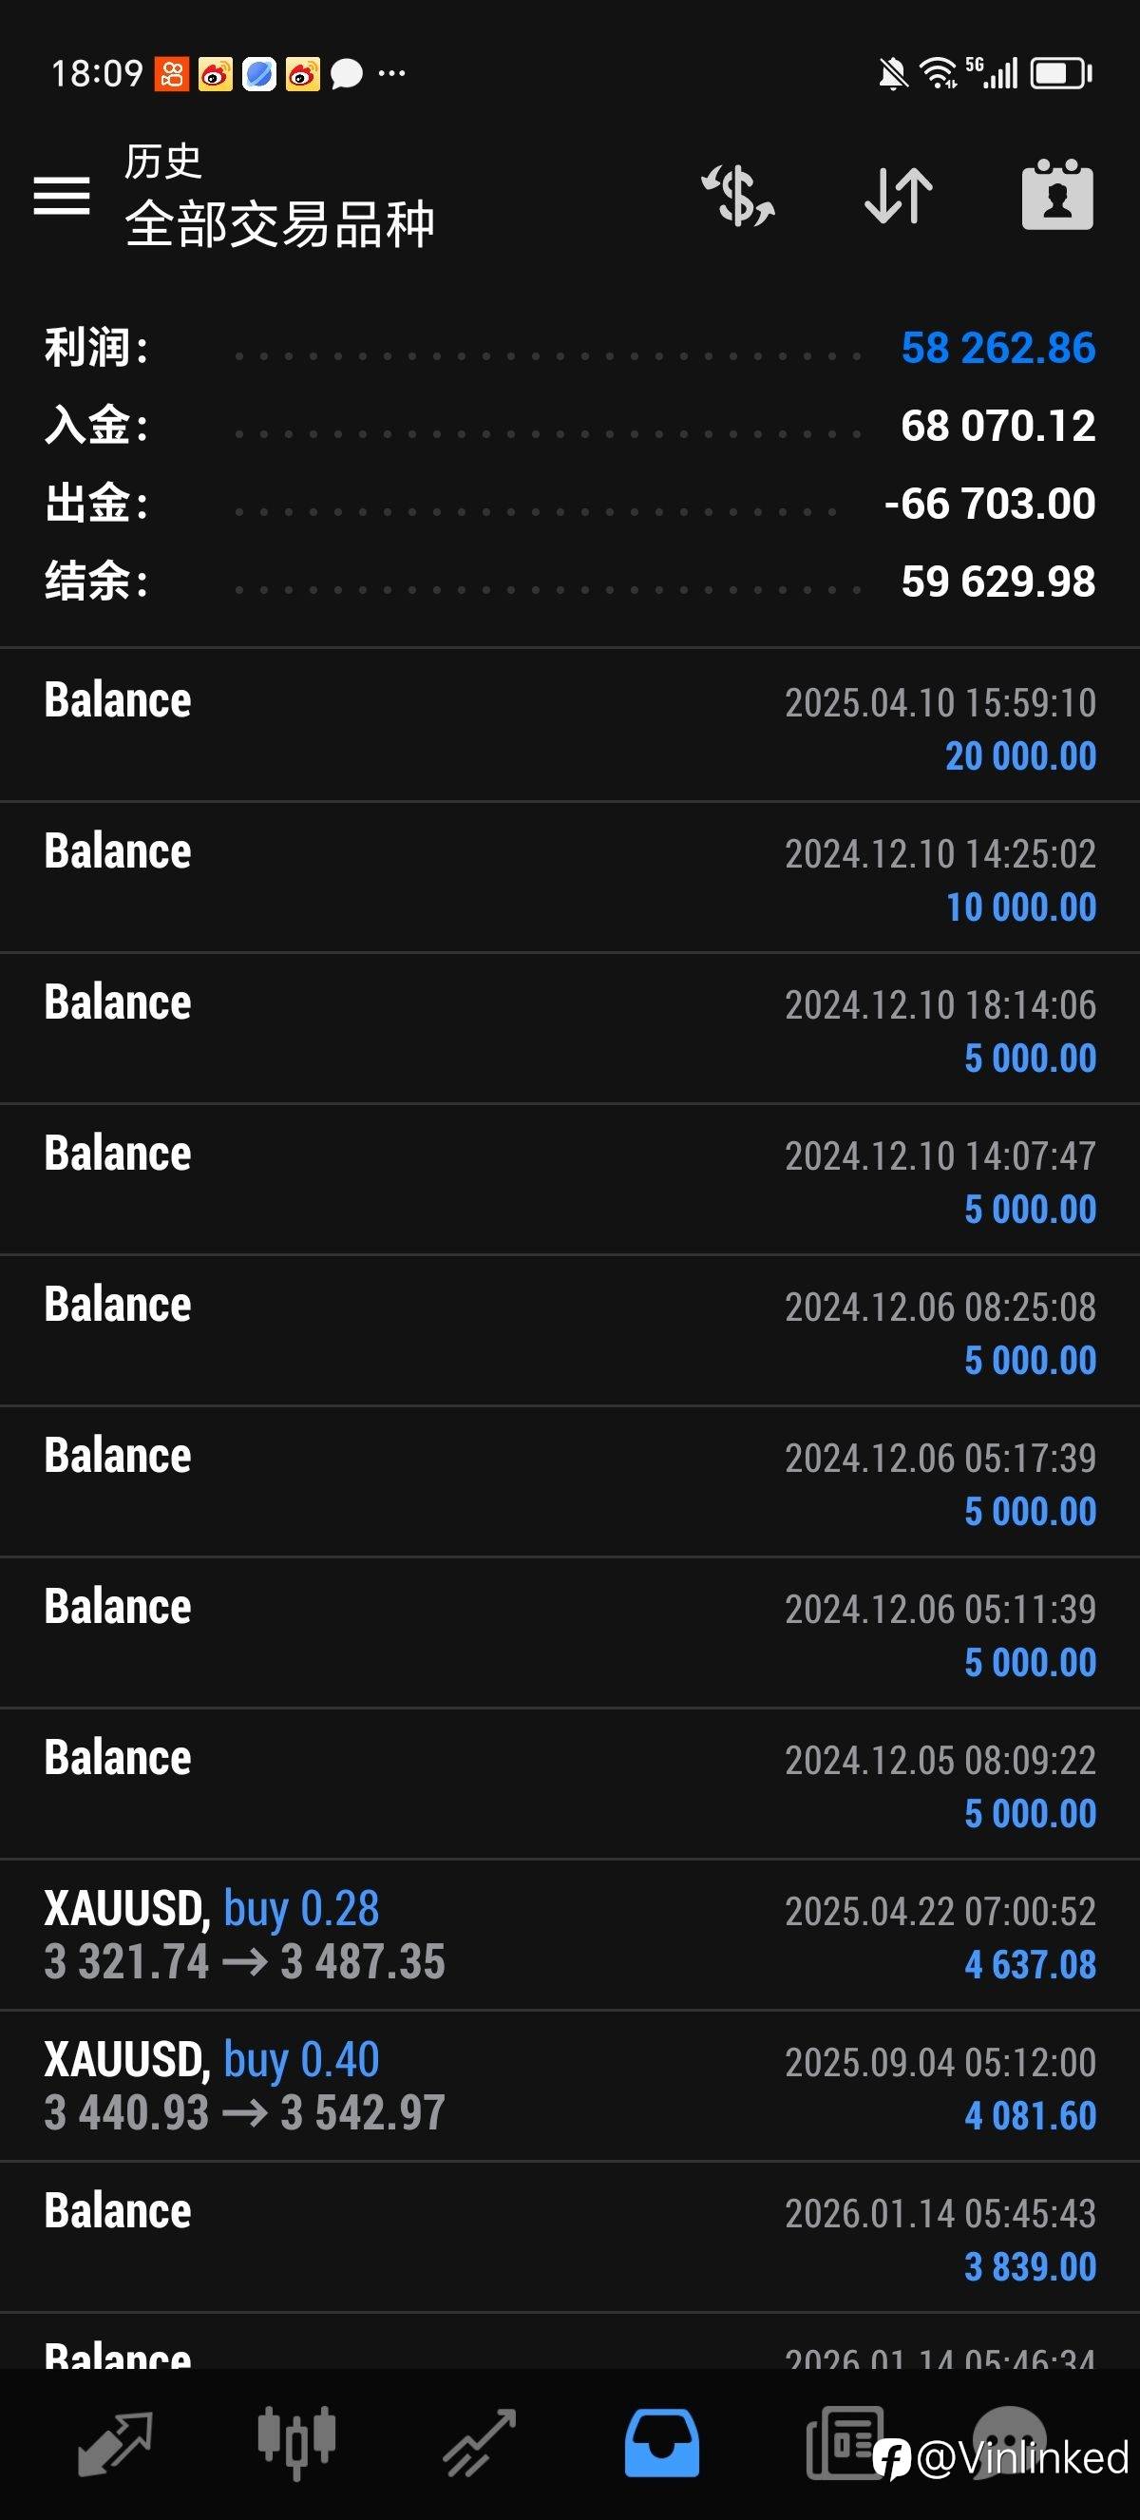Viewport: 1140px width, 2520px height.
Task: Open the Trade tab with trend arrow
Action: click(479, 2443)
